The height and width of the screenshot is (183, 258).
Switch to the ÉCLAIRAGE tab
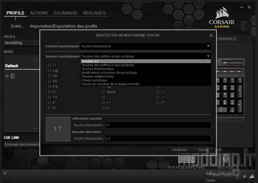[x=65, y=13]
